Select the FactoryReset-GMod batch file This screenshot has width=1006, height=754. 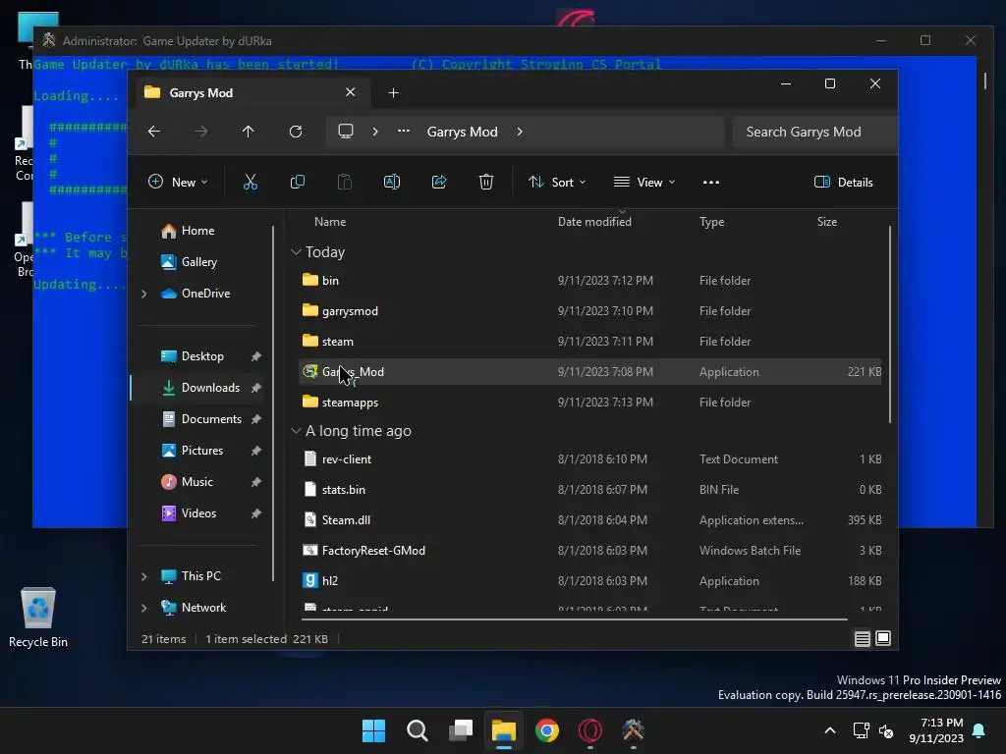[590, 551]
